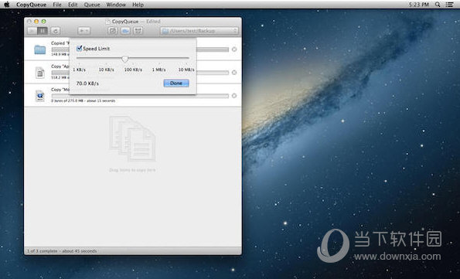
Task: Click the pause queue toolbar button
Action: (43, 30)
